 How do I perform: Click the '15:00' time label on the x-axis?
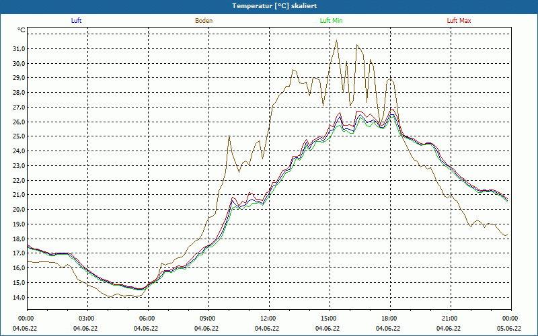click(x=330, y=319)
